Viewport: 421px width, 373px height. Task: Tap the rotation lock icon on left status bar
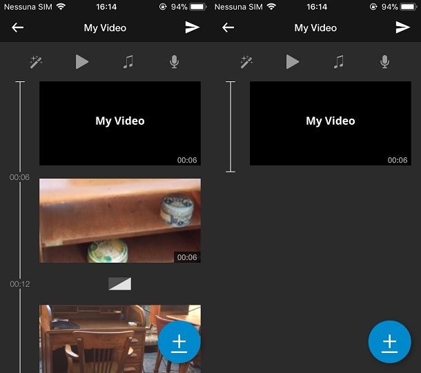coord(163,7)
